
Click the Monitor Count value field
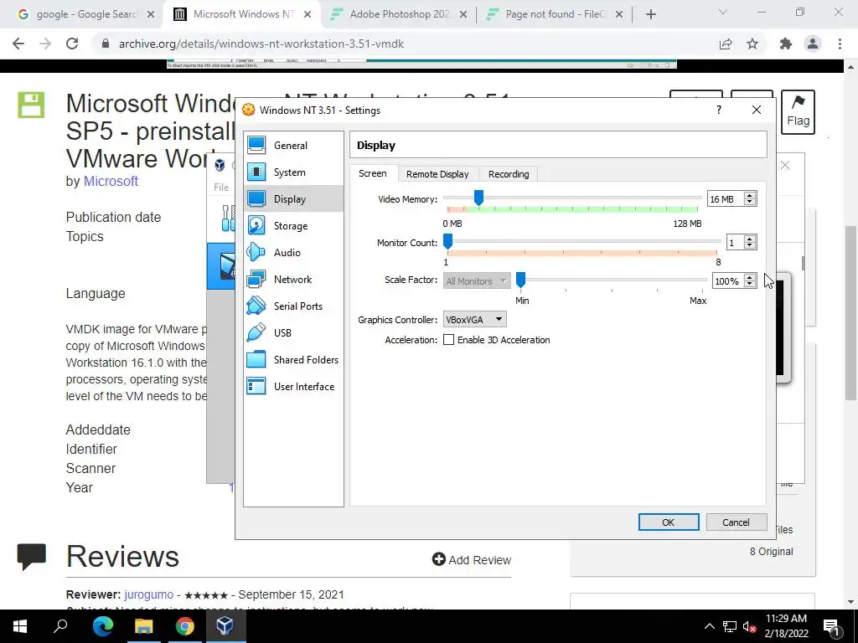coord(734,242)
